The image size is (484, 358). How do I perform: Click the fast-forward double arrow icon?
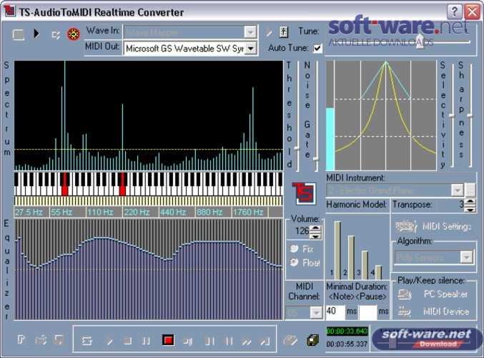coord(247,342)
